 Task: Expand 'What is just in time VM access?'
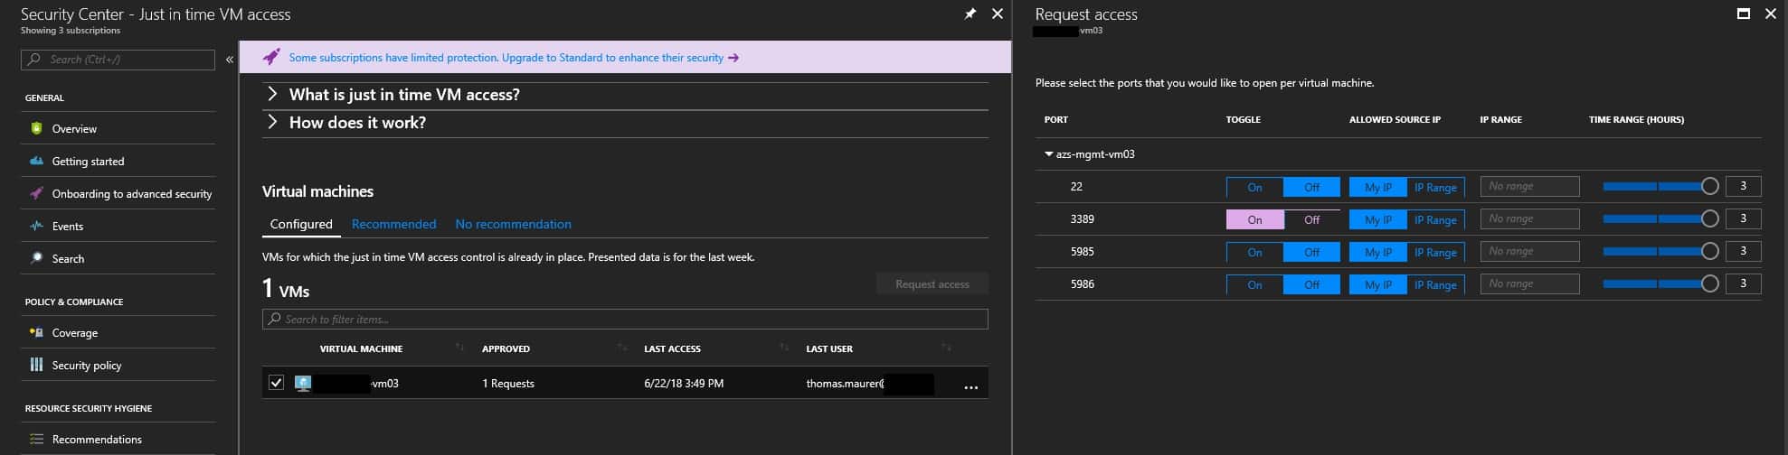625,95
